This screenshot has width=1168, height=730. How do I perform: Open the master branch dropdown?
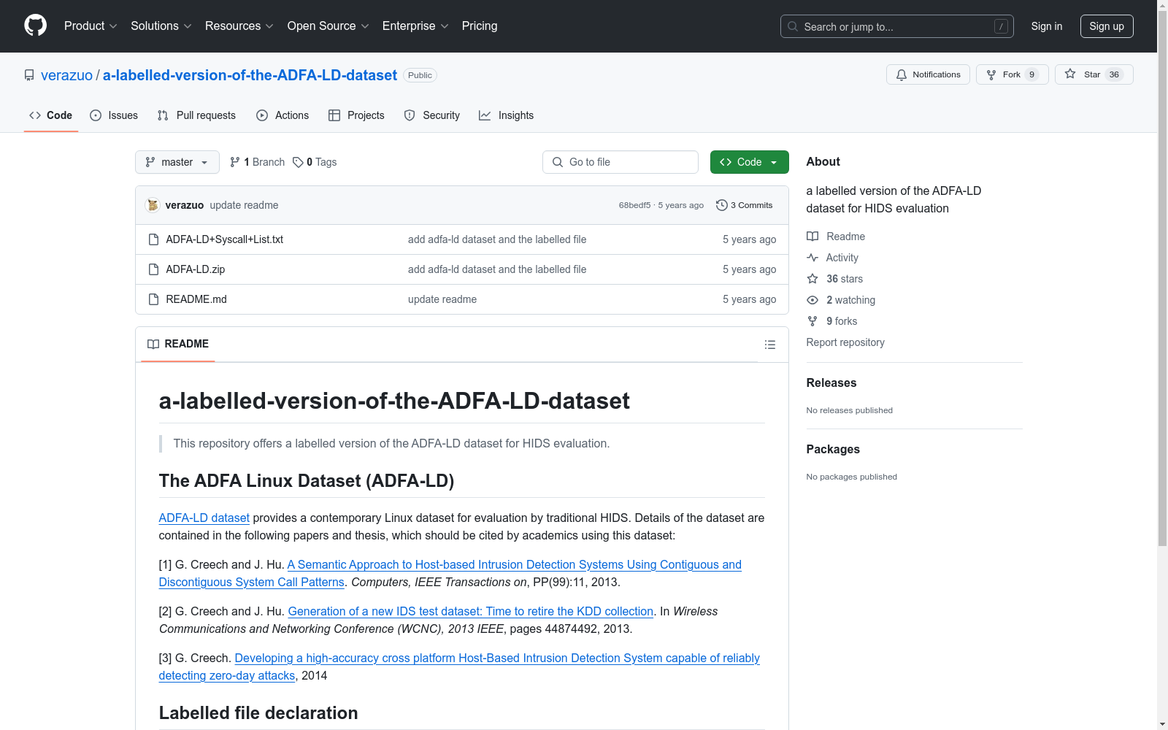point(177,162)
